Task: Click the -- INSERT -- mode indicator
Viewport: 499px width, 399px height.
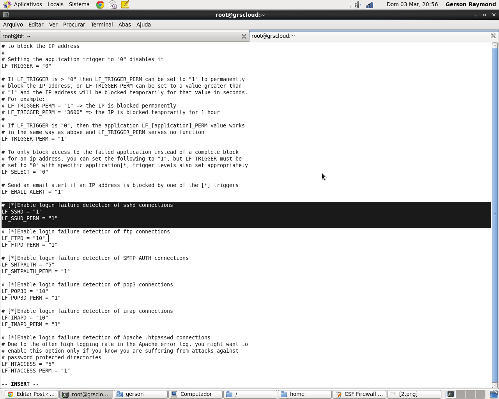Action: (20, 384)
